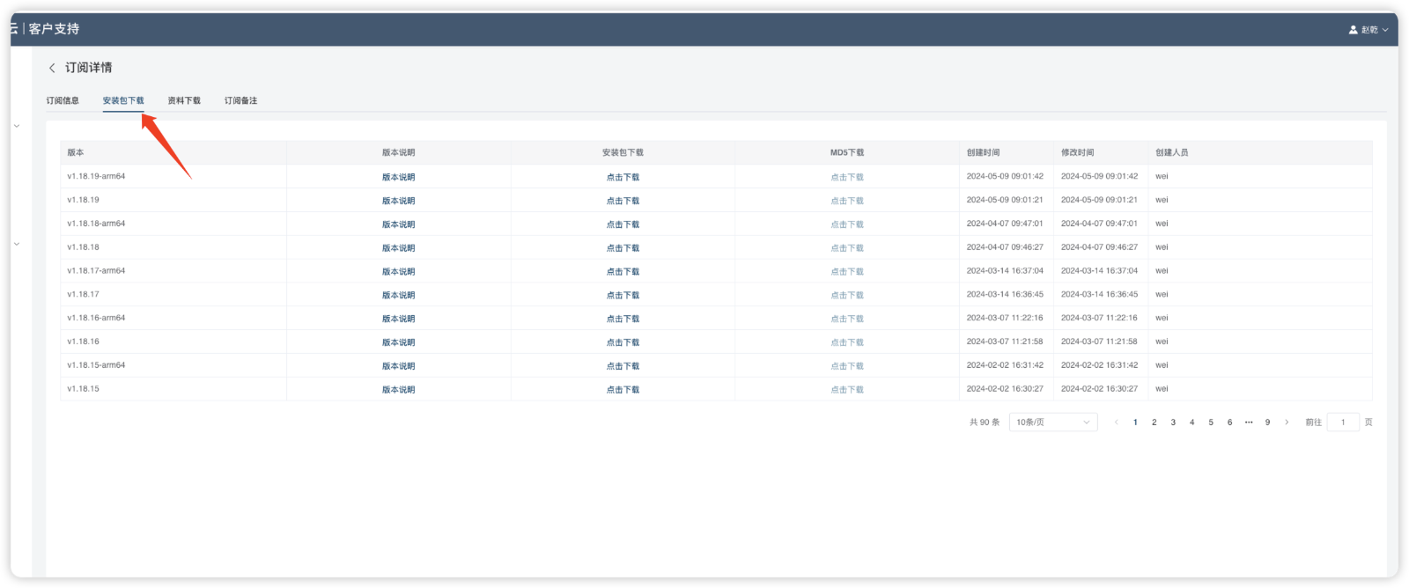Open 版本说明 for v1.18.19-arm64
Viewport: 1409px width, 588px height.
coord(398,177)
